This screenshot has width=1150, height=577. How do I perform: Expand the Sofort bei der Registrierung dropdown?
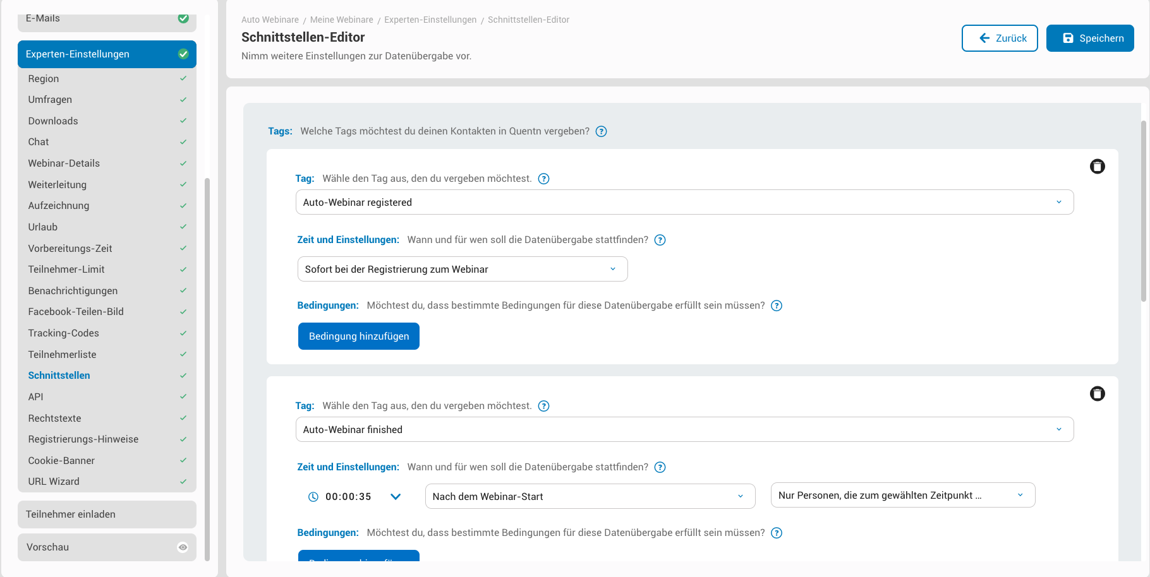pyautogui.click(x=462, y=269)
